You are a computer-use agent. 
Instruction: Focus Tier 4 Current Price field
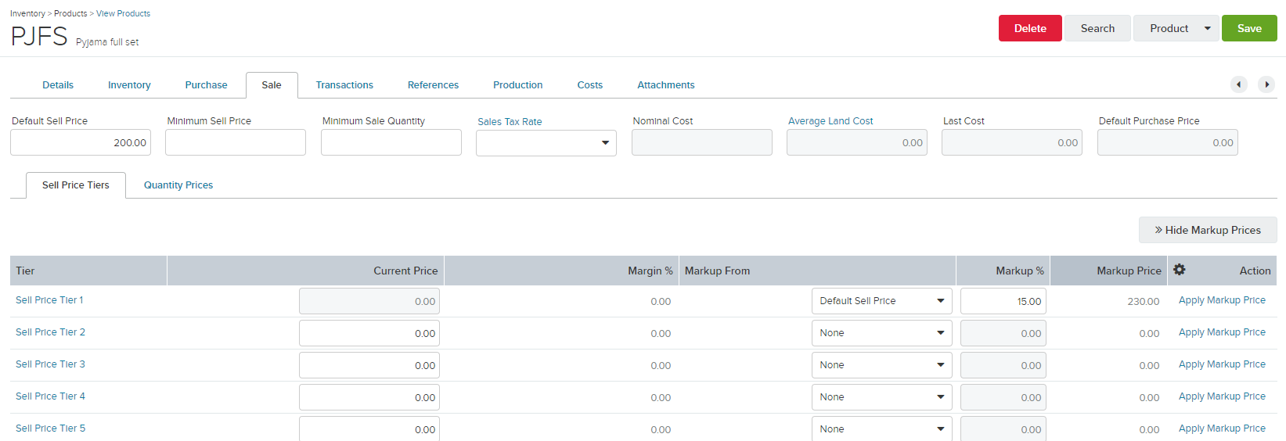(x=369, y=397)
